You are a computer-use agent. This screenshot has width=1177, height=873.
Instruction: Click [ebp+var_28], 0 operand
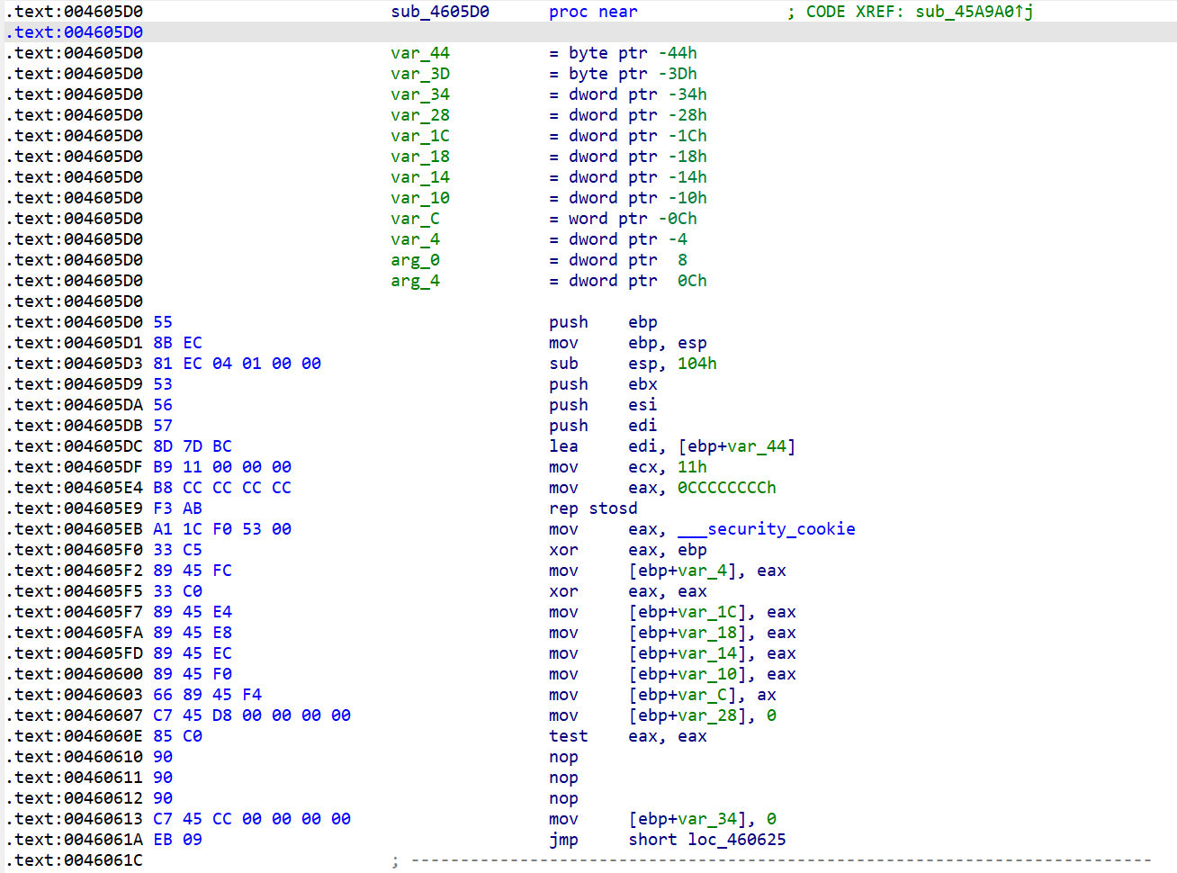702,715
